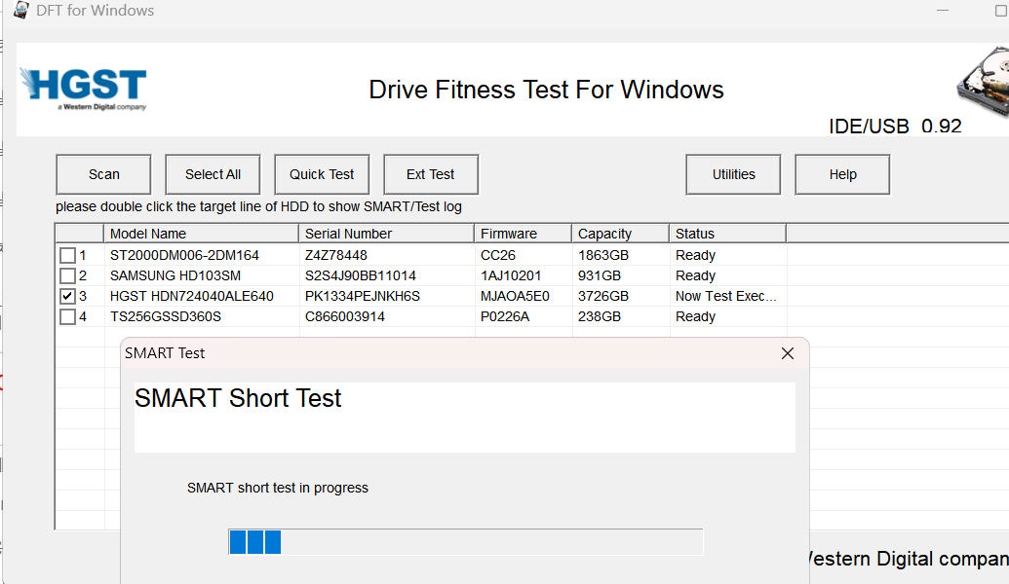Click the SMART Short Test heading

click(x=238, y=398)
